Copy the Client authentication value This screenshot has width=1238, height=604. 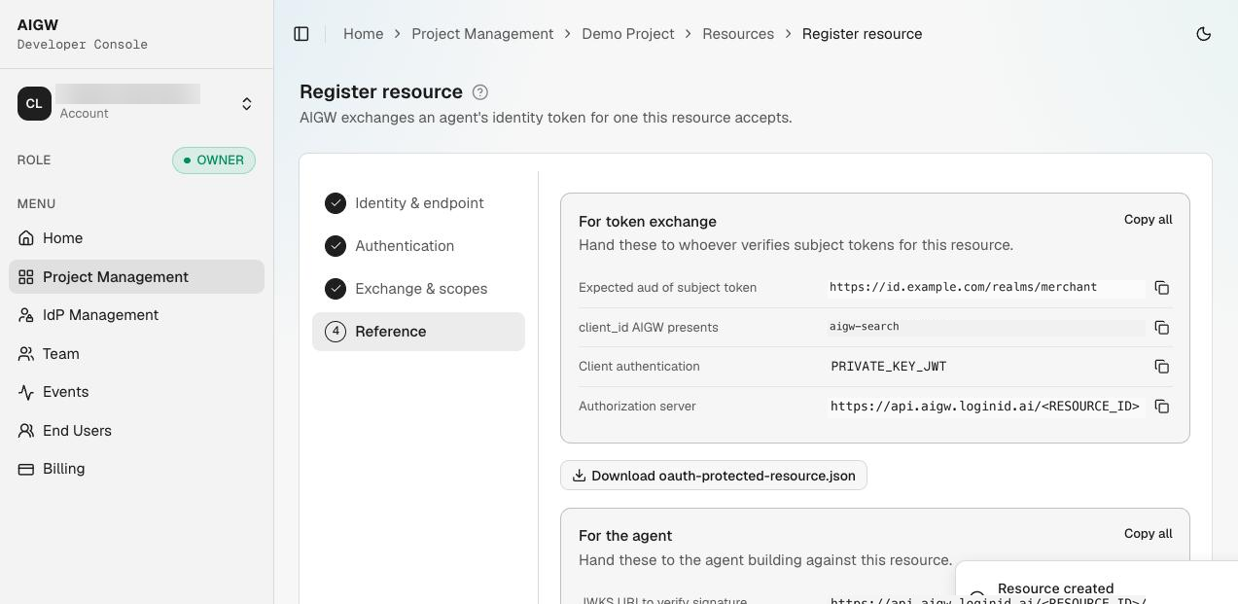coord(1162,367)
